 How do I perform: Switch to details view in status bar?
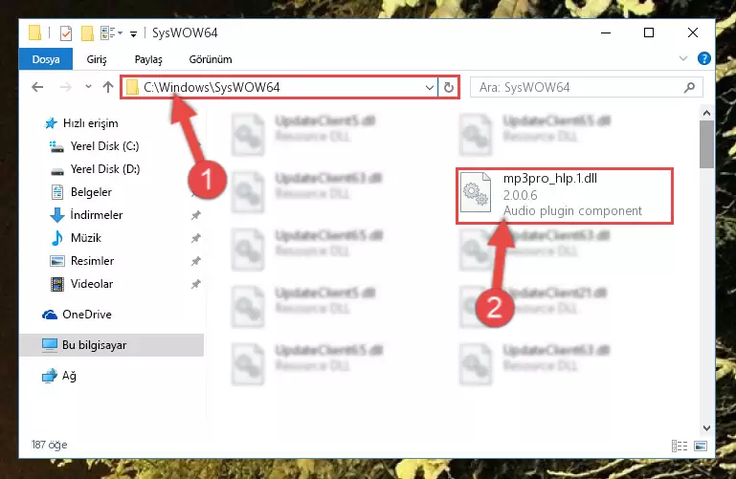click(680, 446)
